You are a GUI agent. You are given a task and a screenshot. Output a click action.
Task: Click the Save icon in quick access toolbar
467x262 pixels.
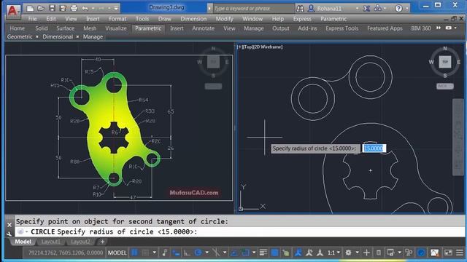click(52, 8)
